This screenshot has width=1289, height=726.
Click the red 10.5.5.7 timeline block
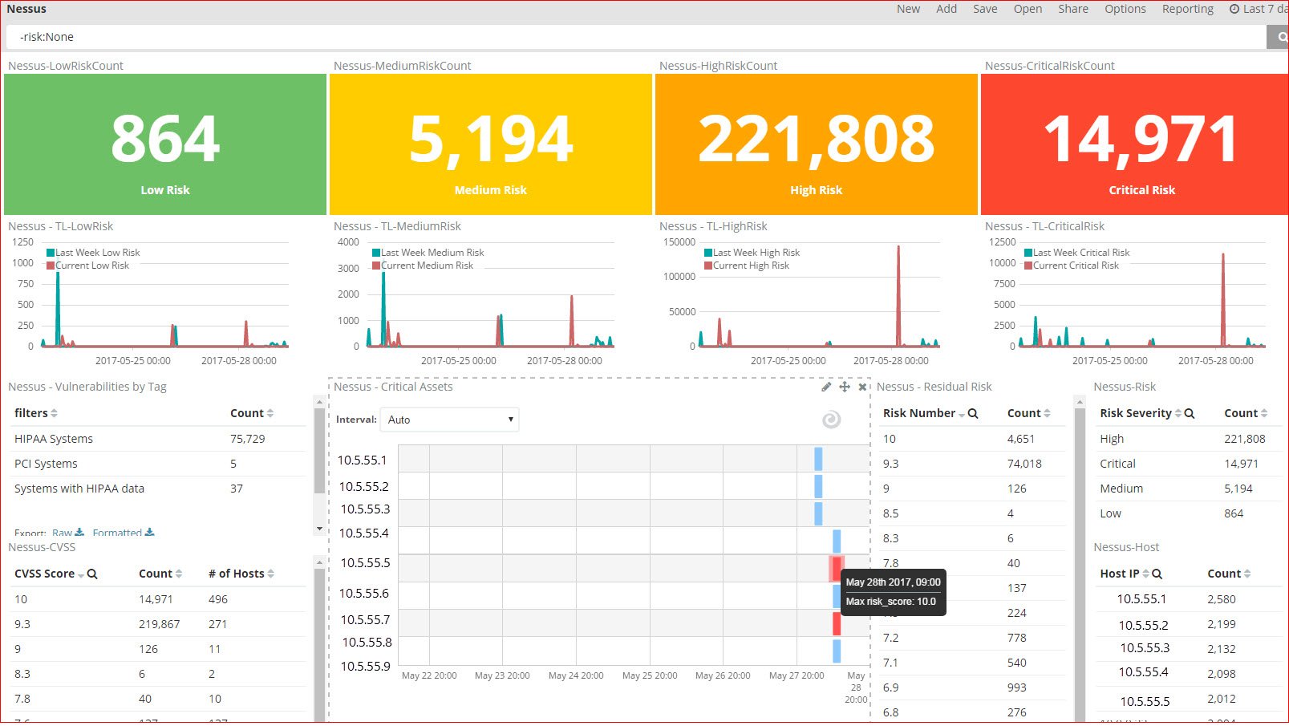tap(837, 623)
